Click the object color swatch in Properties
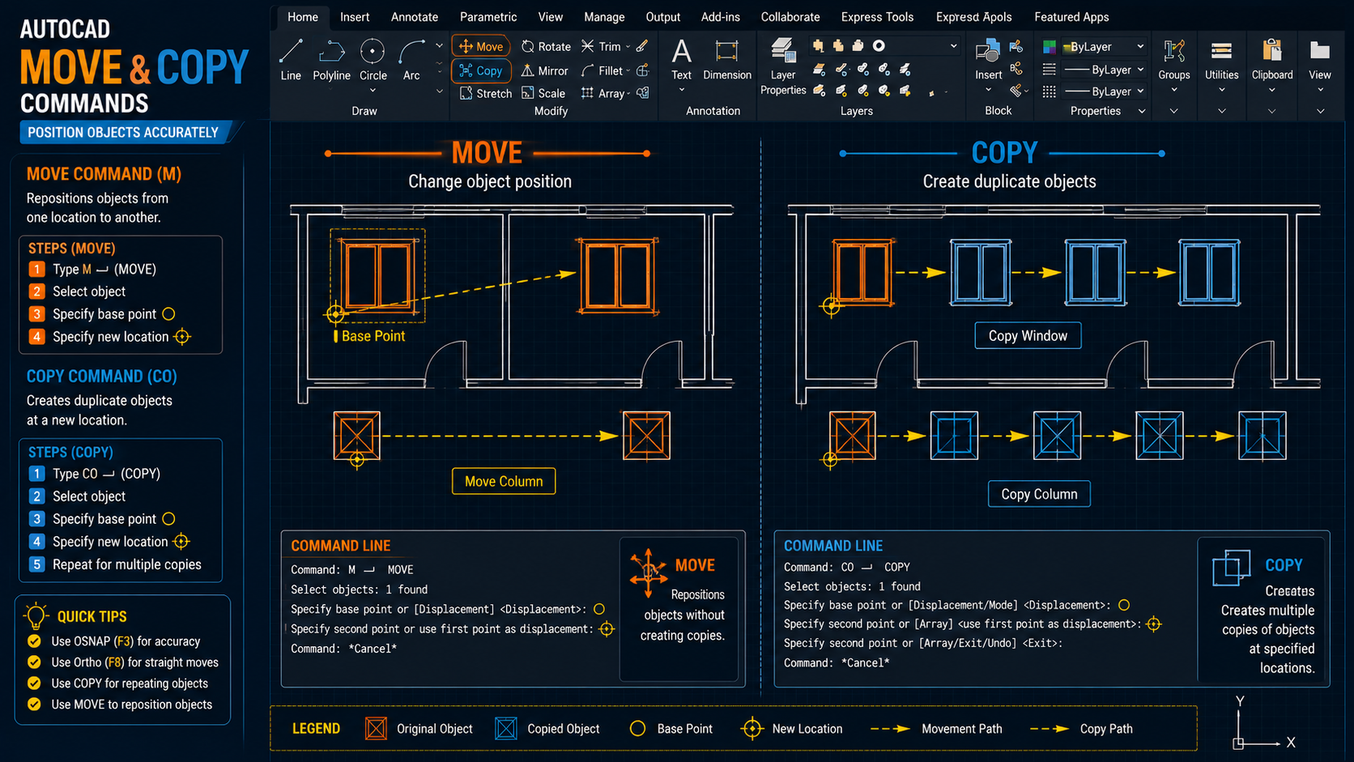Image resolution: width=1354 pixels, height=762 pixels. [x=1050, y=47]
